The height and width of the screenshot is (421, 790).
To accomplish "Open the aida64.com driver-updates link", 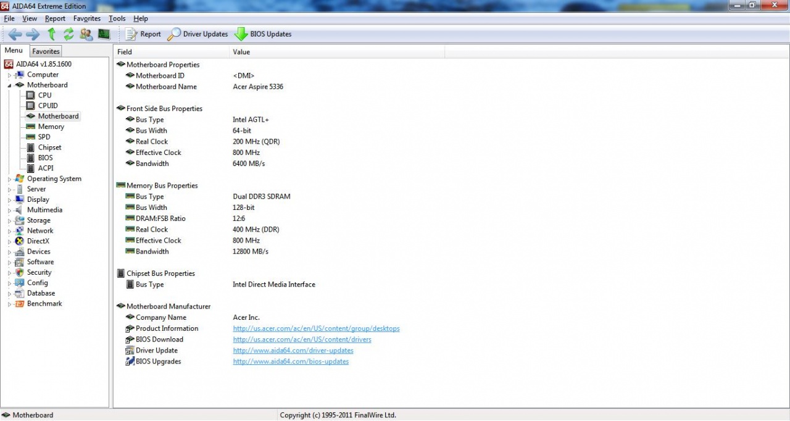I will pyautogui.click(x=293, y=351).
